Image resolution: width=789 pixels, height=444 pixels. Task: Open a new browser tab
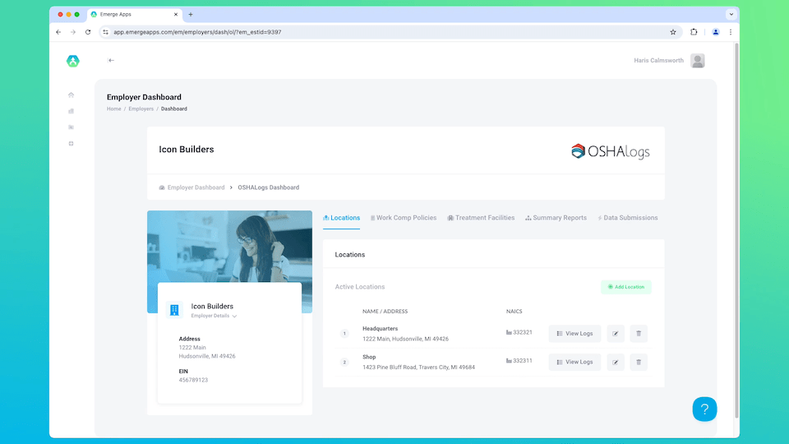coord(191,15)
